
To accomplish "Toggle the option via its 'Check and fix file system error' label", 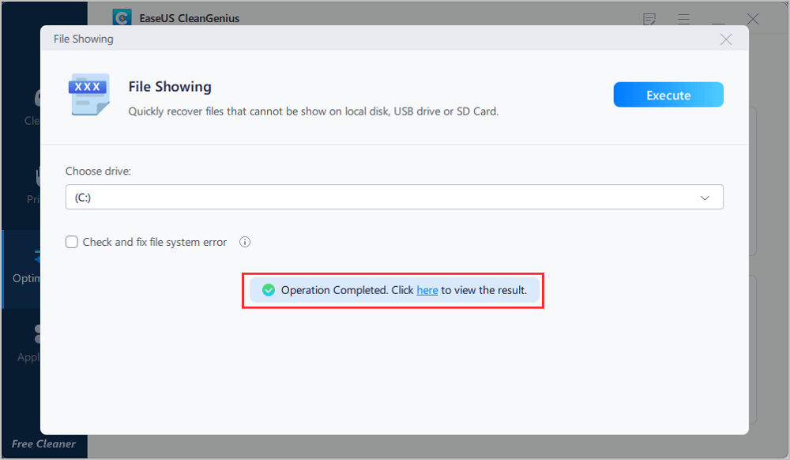I will [155, 243].
